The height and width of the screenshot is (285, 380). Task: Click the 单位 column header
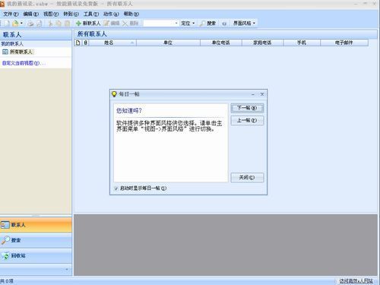[168, 43]
